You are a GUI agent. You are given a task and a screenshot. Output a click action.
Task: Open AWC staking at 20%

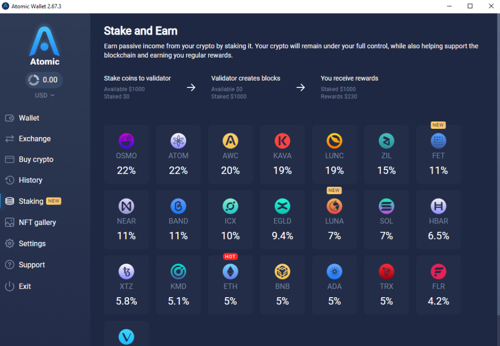(x=230, y=154)
